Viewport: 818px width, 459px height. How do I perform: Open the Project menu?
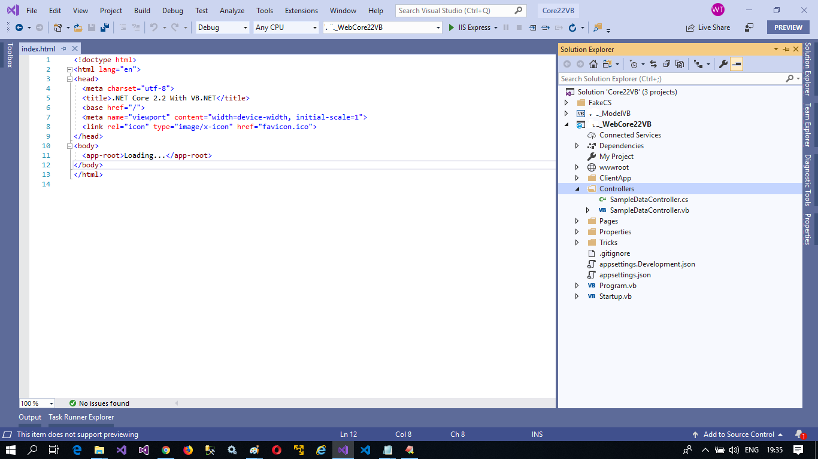click(111, 11)
